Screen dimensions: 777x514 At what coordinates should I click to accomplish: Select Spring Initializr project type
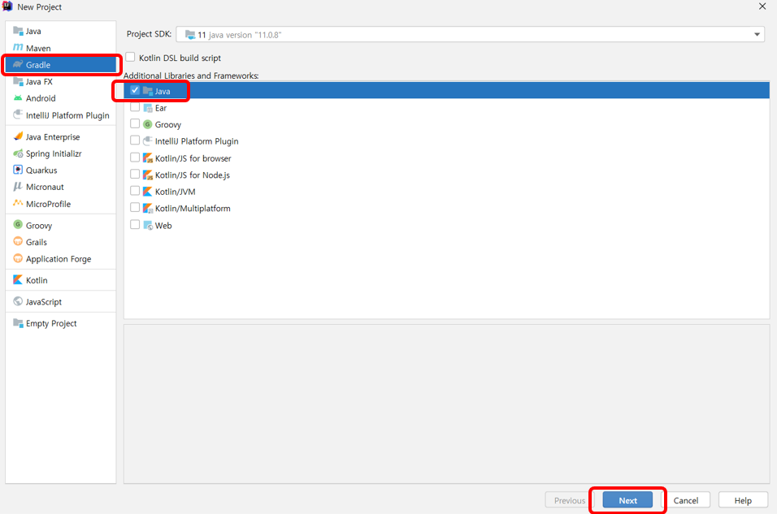(x=61, y=153)
